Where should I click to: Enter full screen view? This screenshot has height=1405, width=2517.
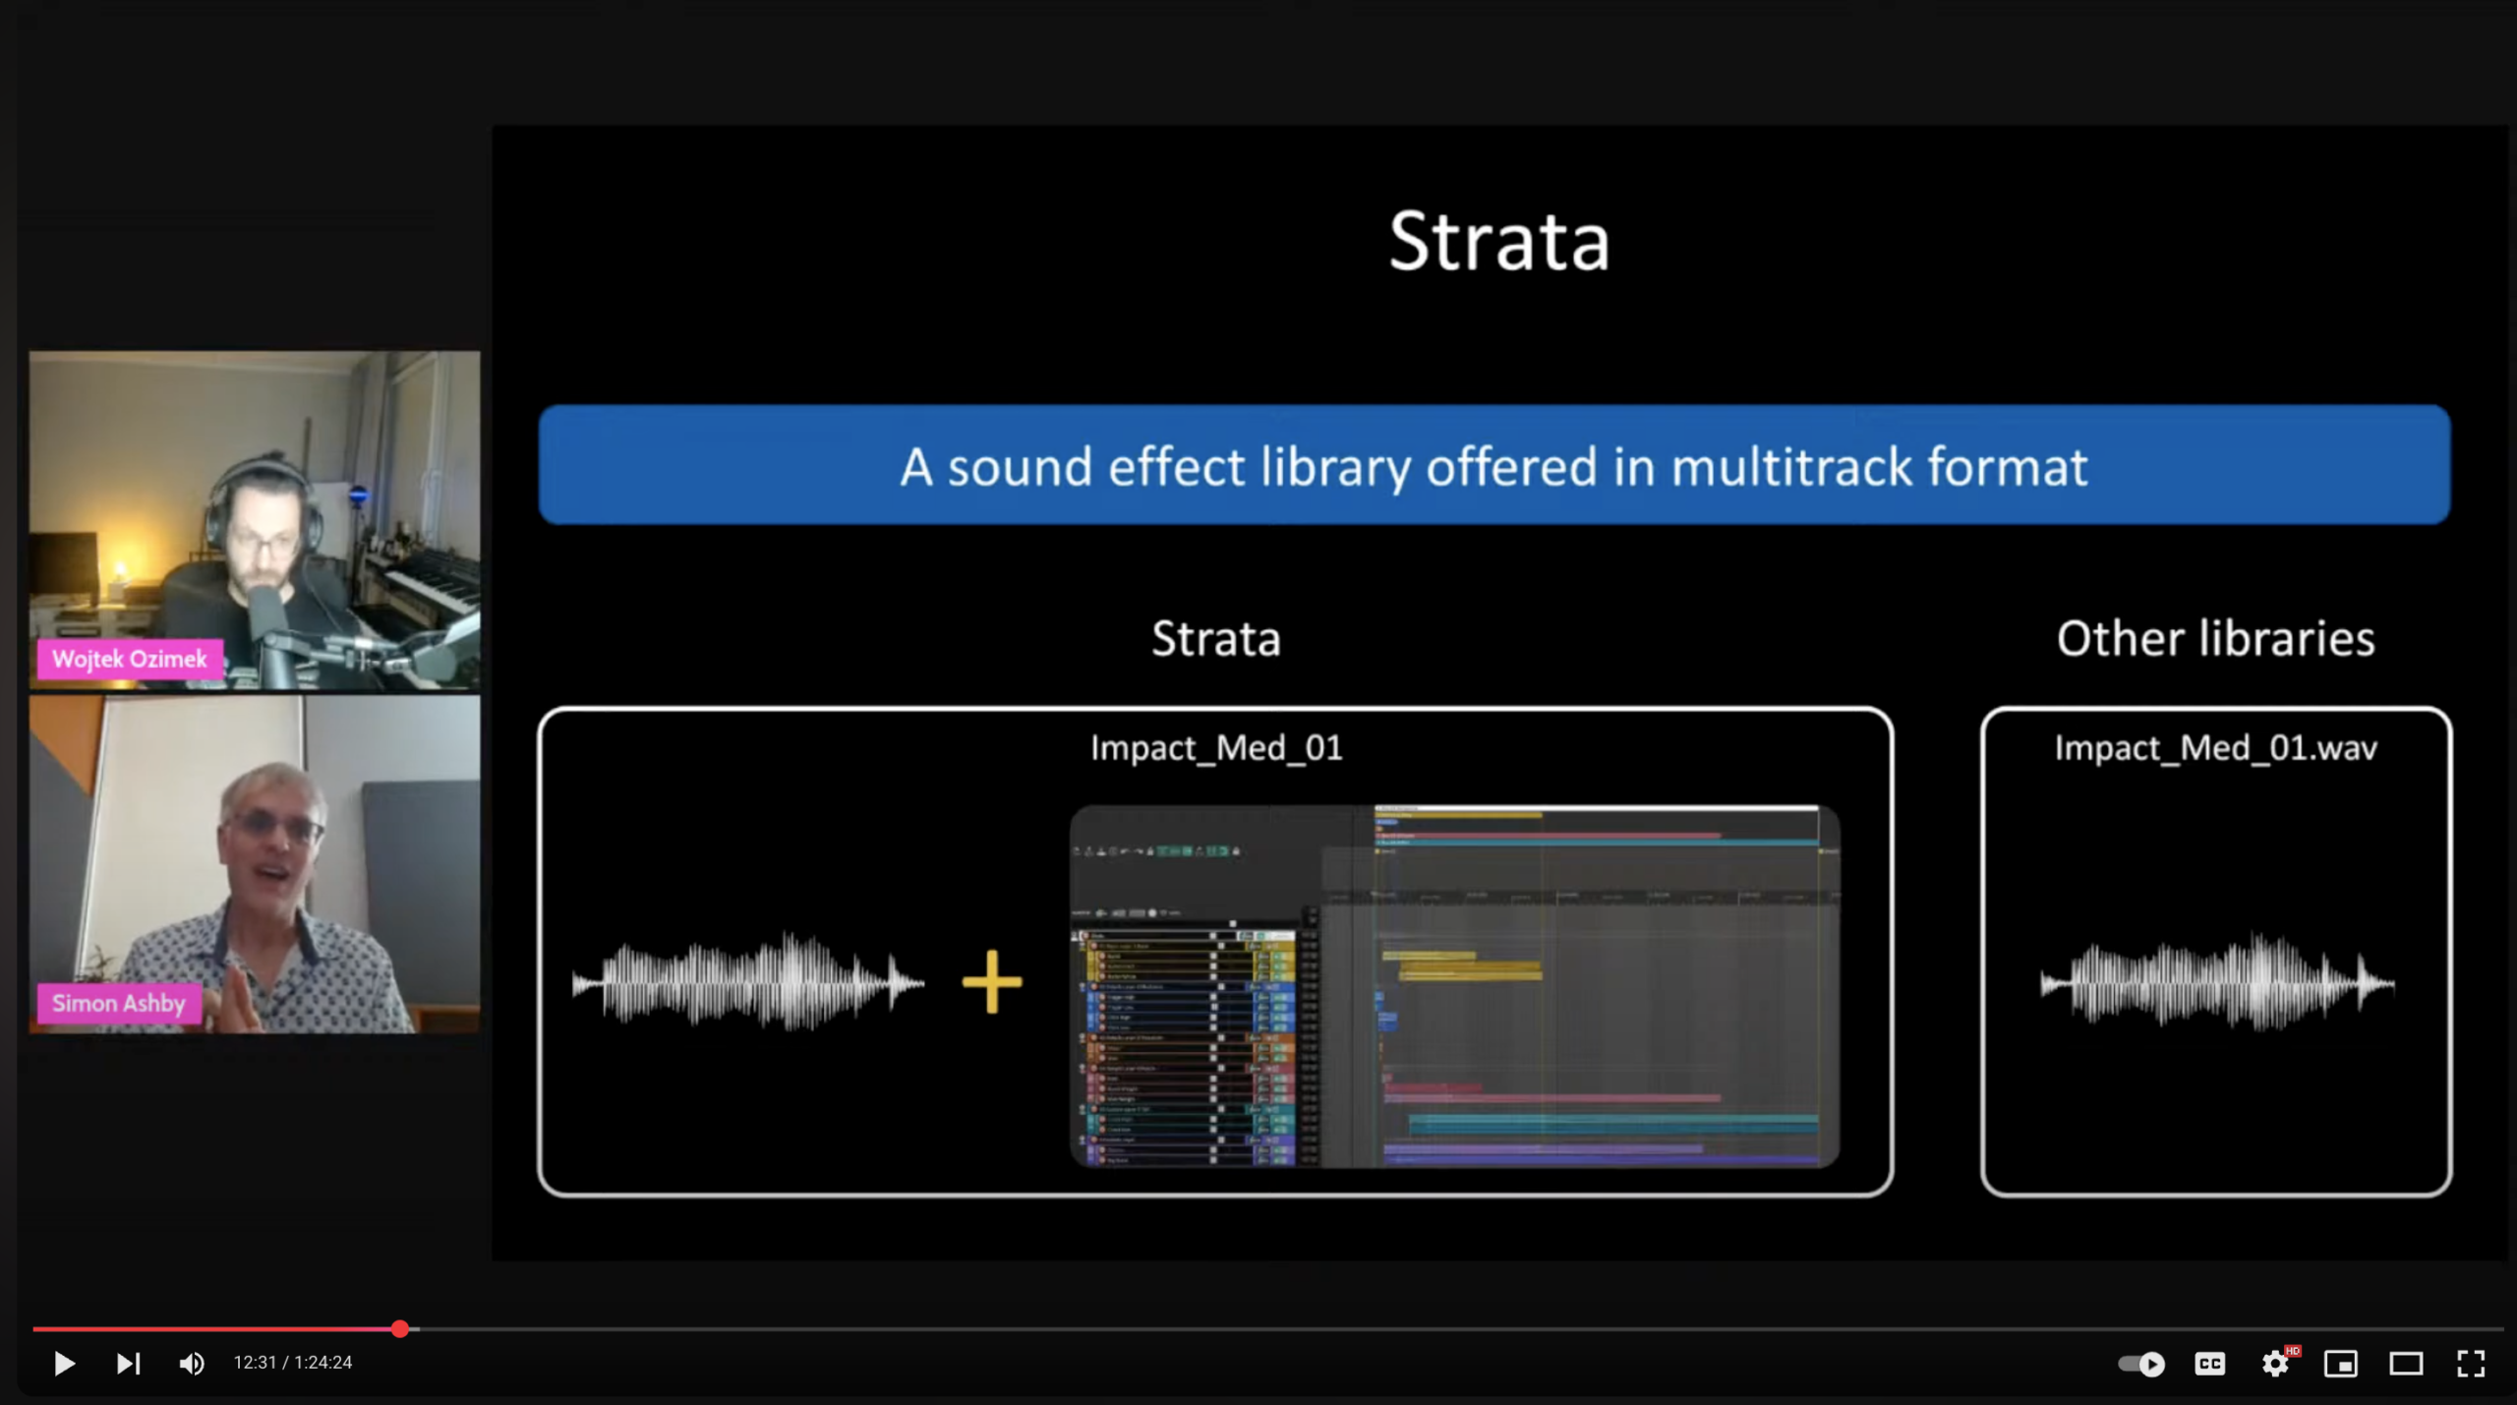(2471, 1364)
